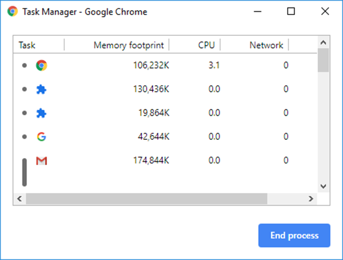
Task: Click the horizontal scrollbar left arrow
Action: [x=19, y=199]
